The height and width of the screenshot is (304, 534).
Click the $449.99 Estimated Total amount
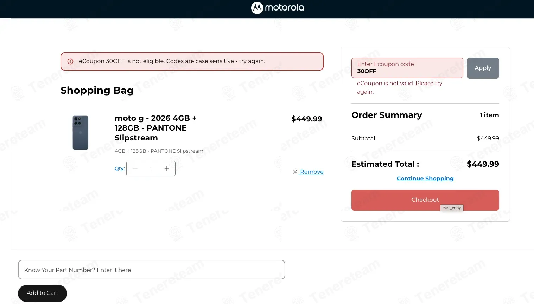tap(483, 164)
